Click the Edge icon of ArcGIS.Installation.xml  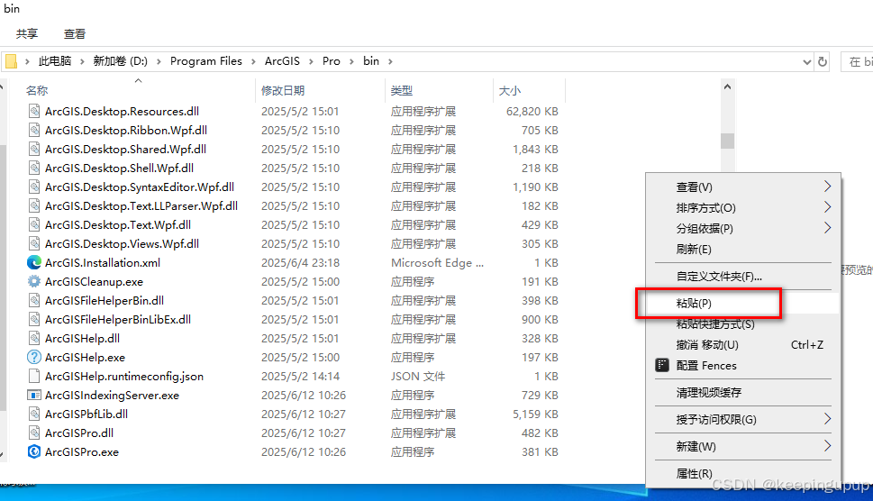pyautogui.click(x=34, y=263)
